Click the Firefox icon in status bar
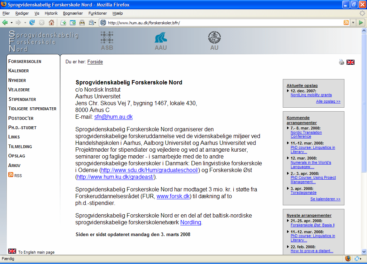The image size is (367, 264). [x=348, y=258]
